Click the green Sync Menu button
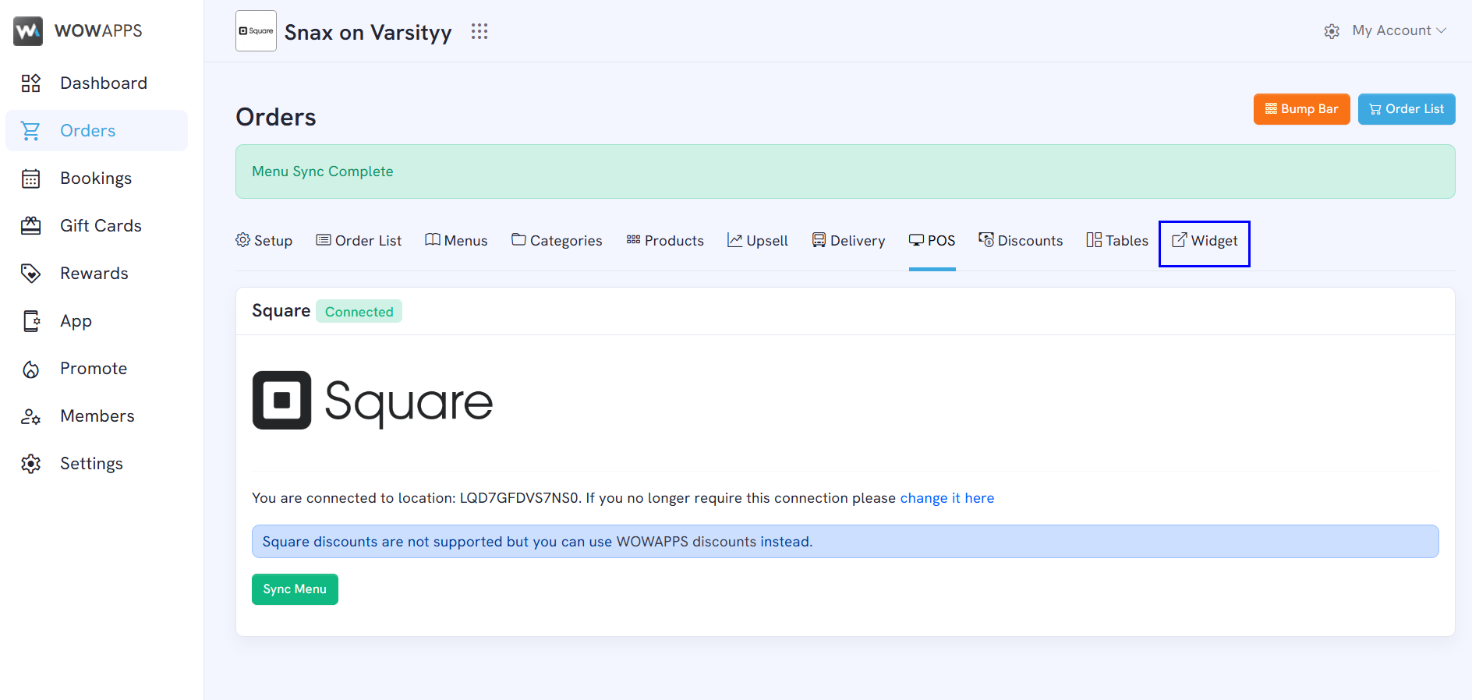The width and height of the screenshot is (1472, 700). click(295, 589)
